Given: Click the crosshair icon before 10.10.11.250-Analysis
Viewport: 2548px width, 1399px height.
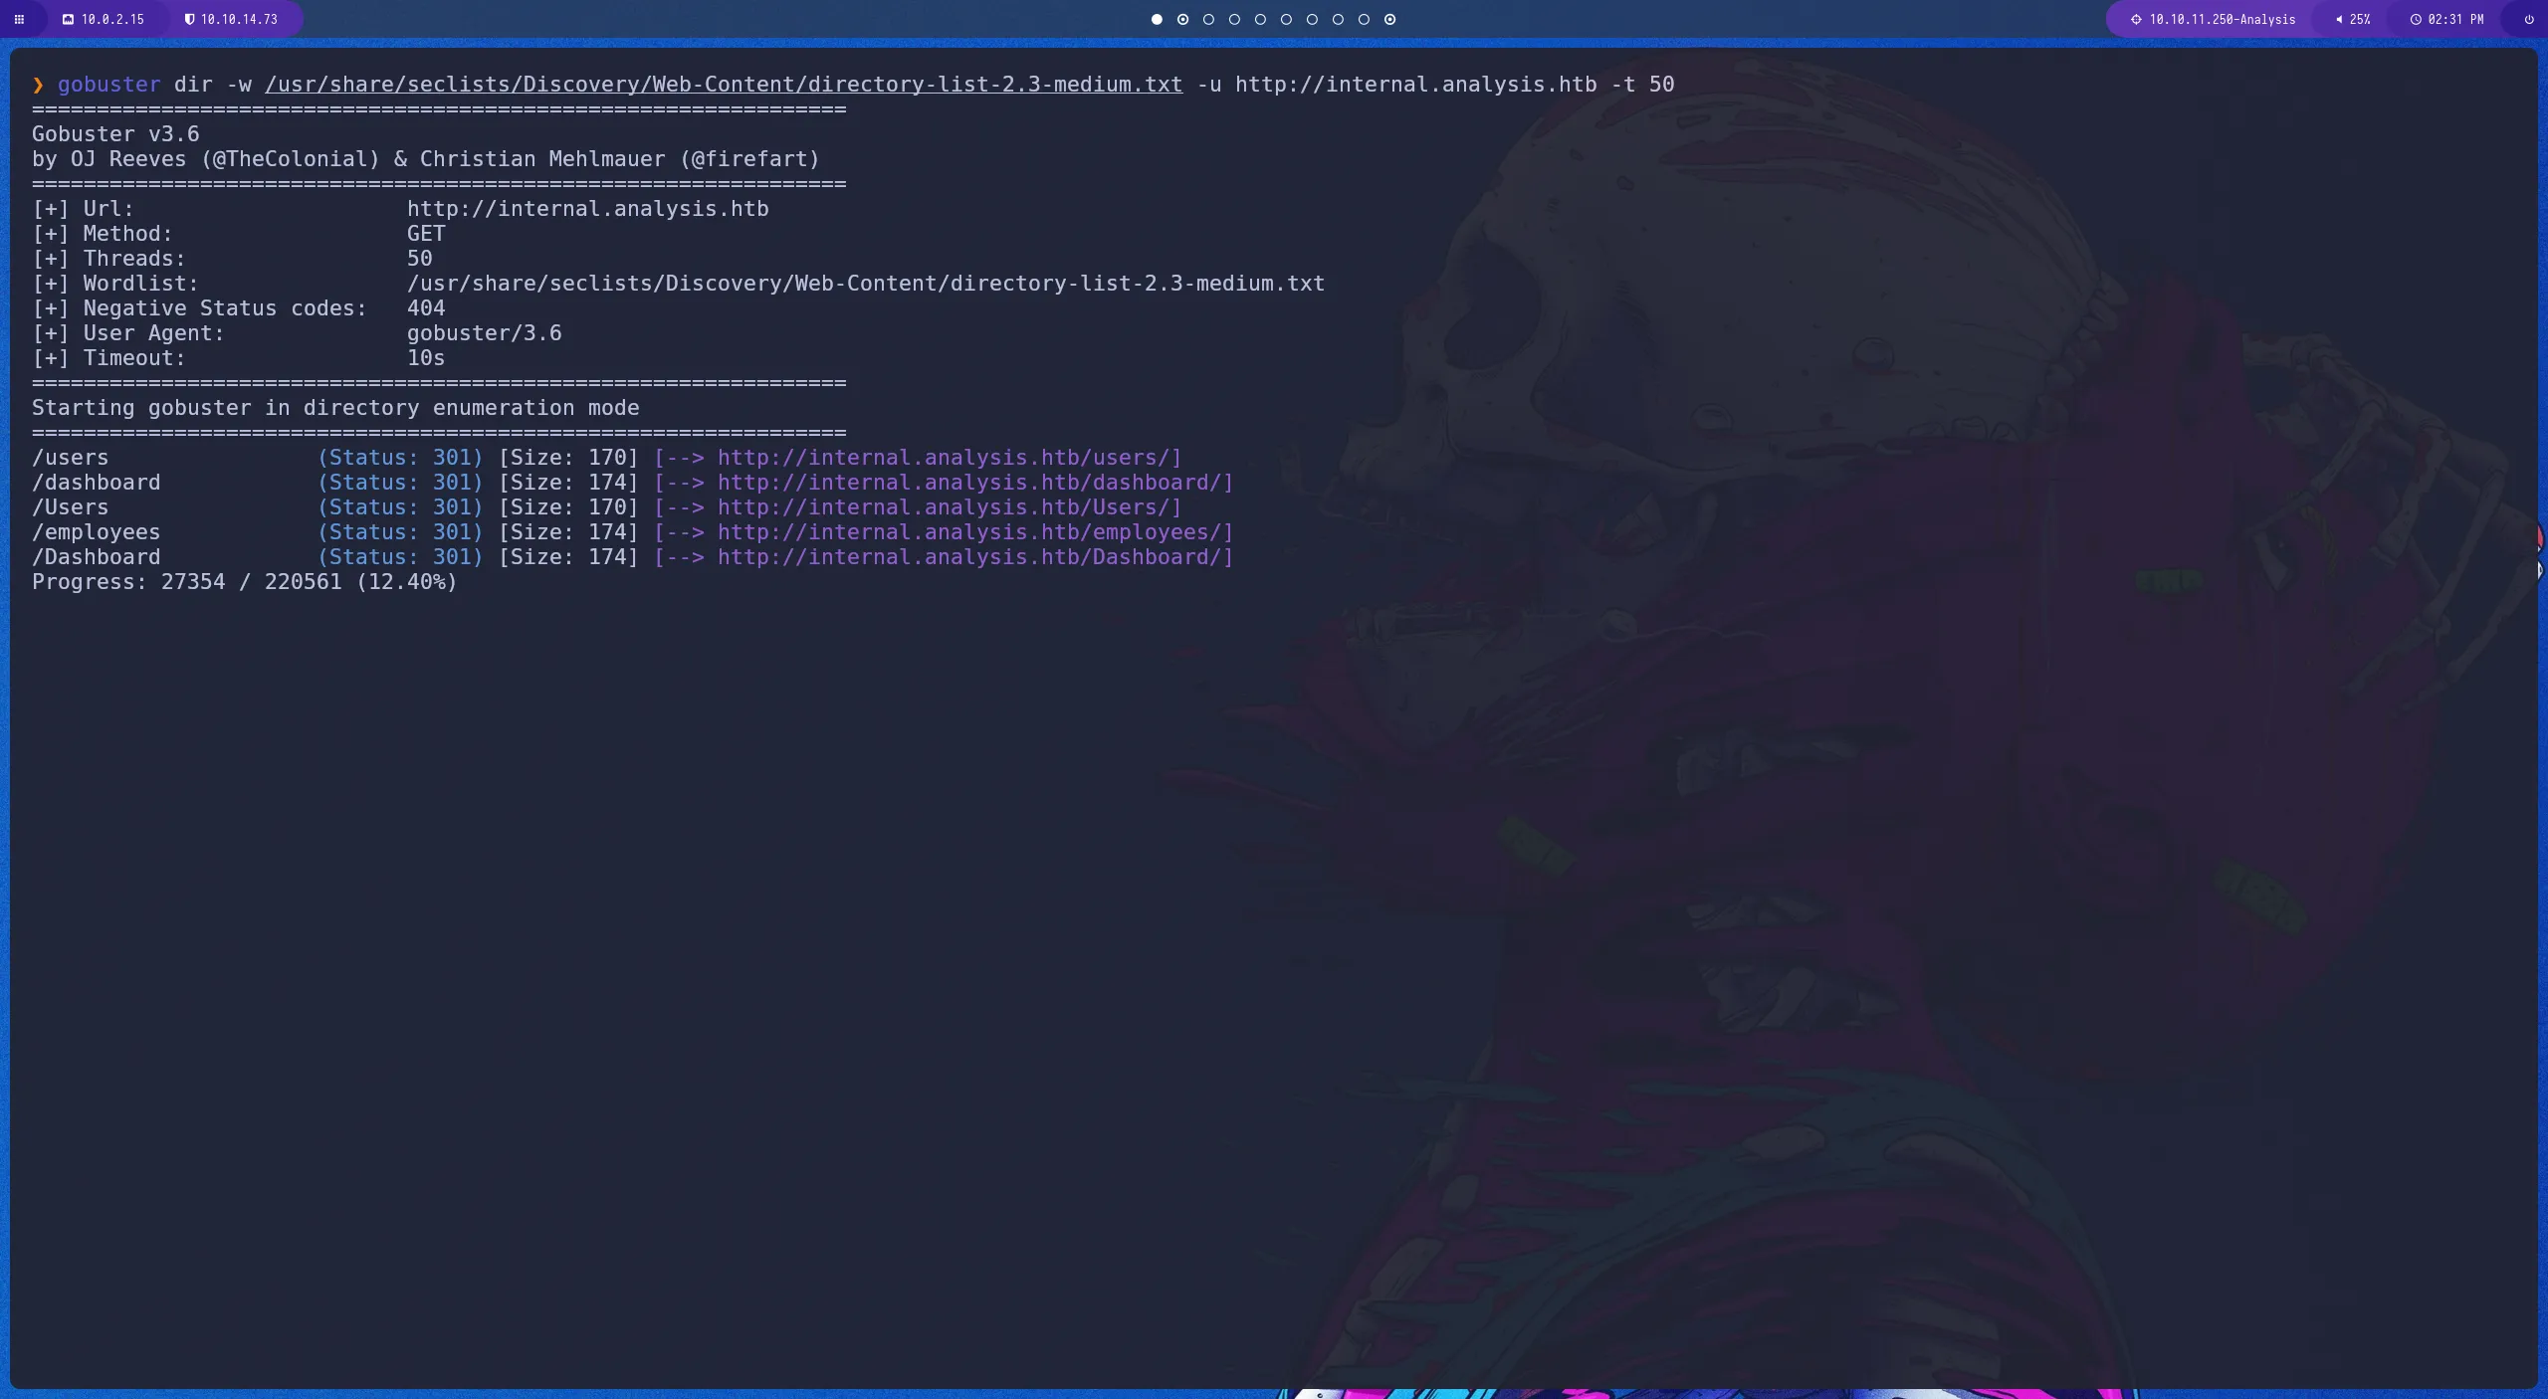Looking at the screenshot, I should (2136, 19).
